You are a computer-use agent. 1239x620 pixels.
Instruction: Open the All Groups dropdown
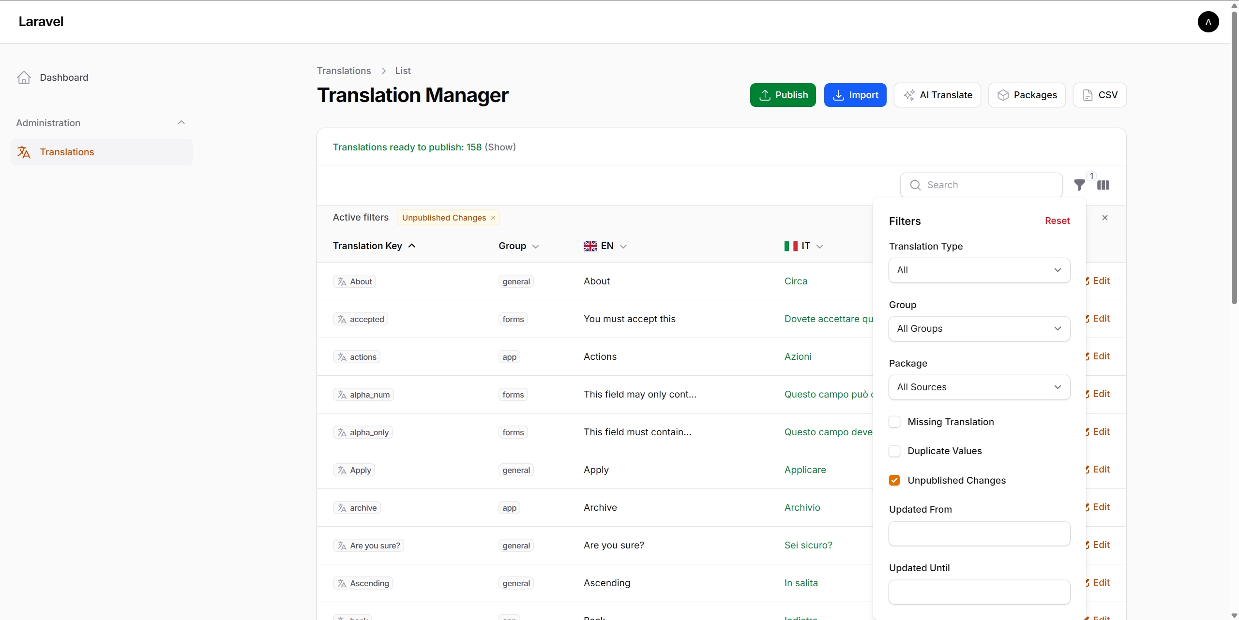click(979, 328)
